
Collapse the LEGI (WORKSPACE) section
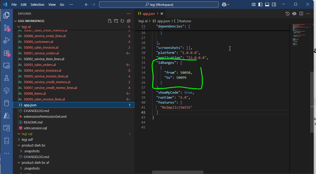15,21
